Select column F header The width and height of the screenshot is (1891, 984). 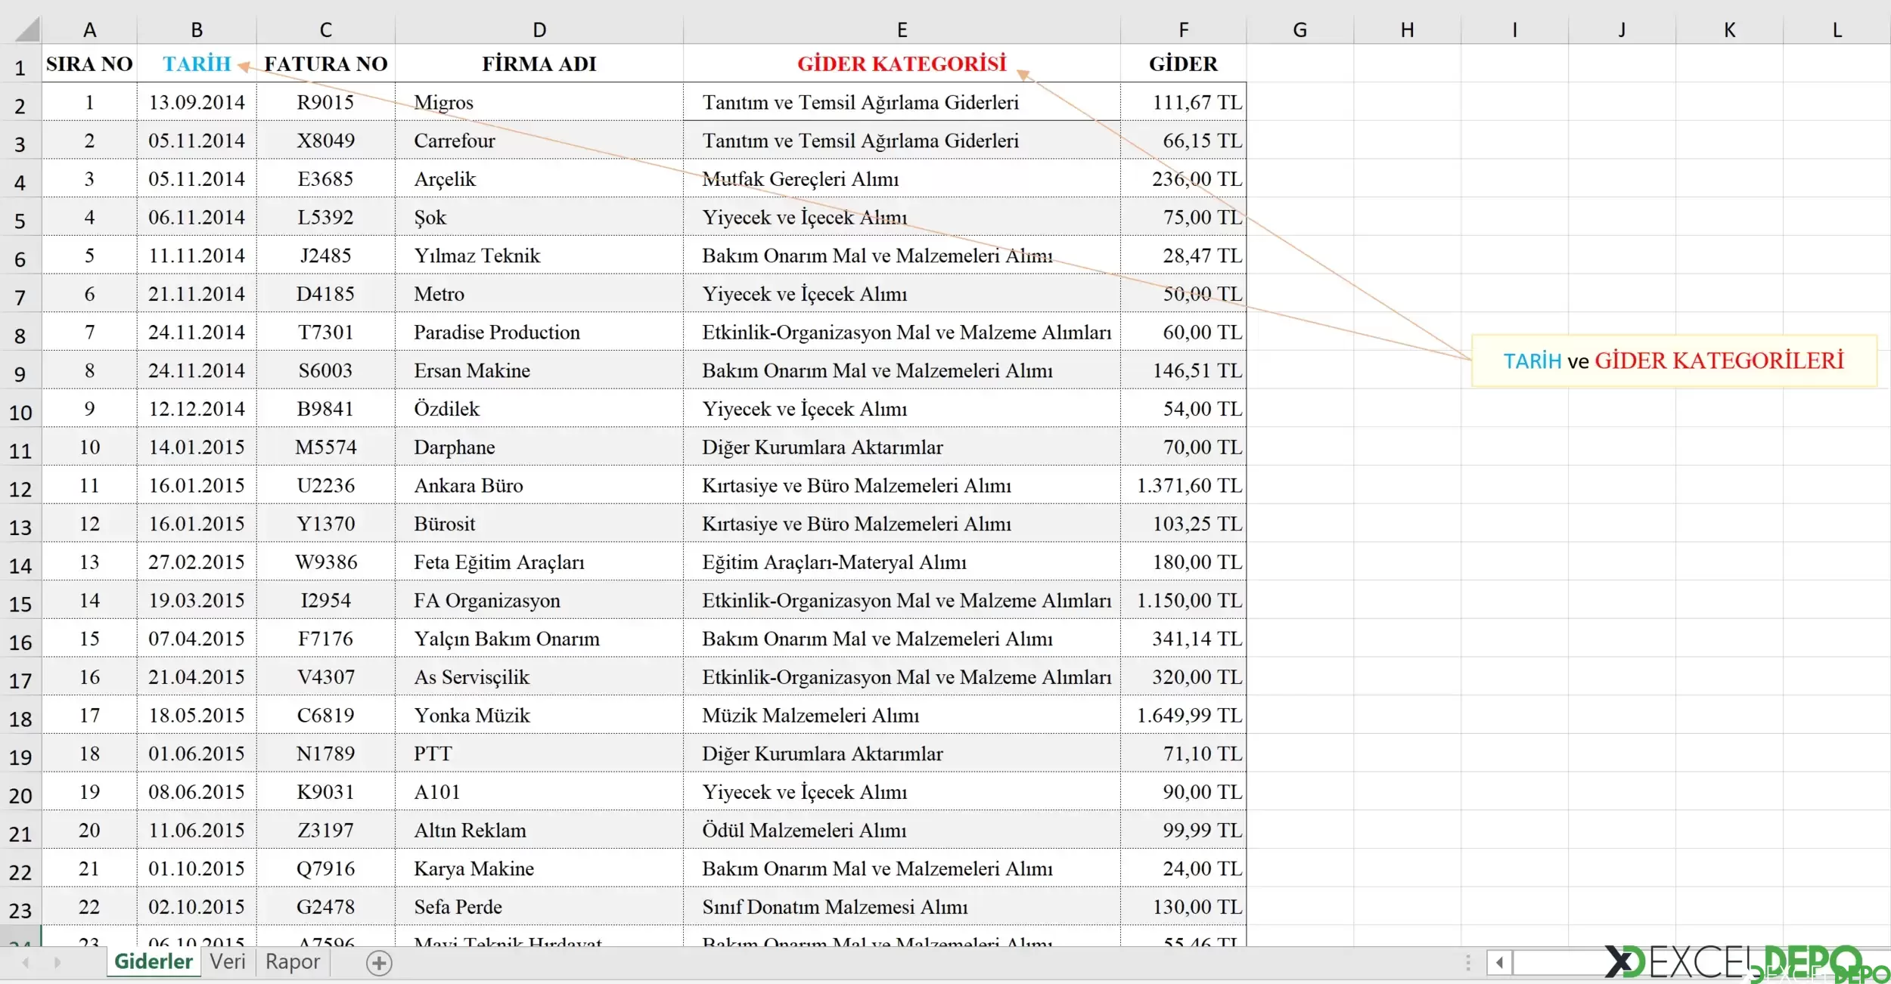tap(1183, 29)
